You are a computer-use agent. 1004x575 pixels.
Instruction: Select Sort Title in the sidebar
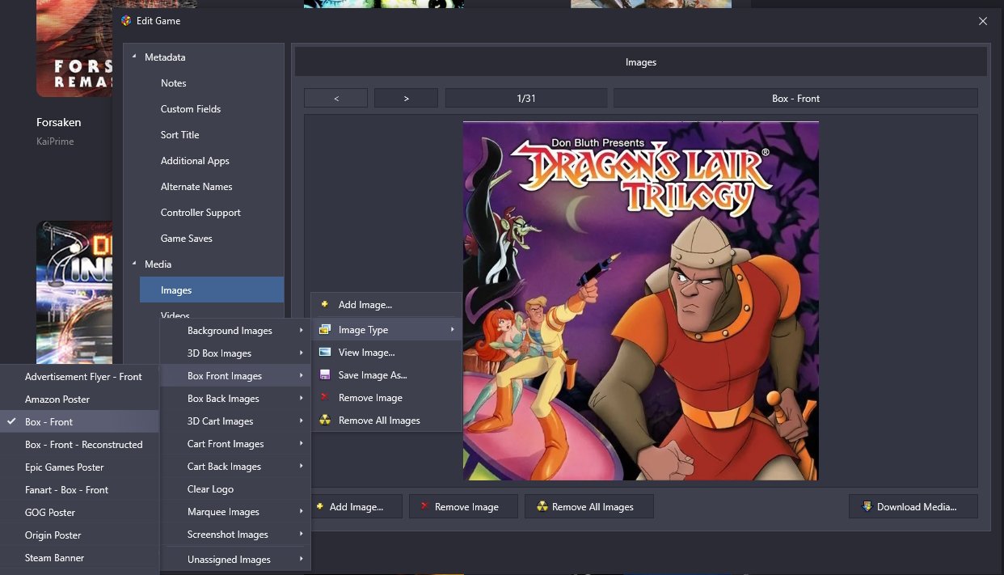(x=179, y=135)
